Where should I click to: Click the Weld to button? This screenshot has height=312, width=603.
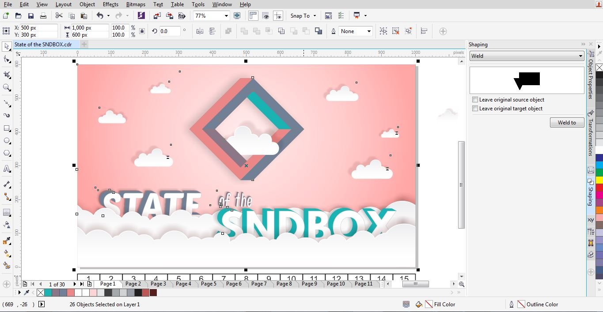(x=567, y=123)
